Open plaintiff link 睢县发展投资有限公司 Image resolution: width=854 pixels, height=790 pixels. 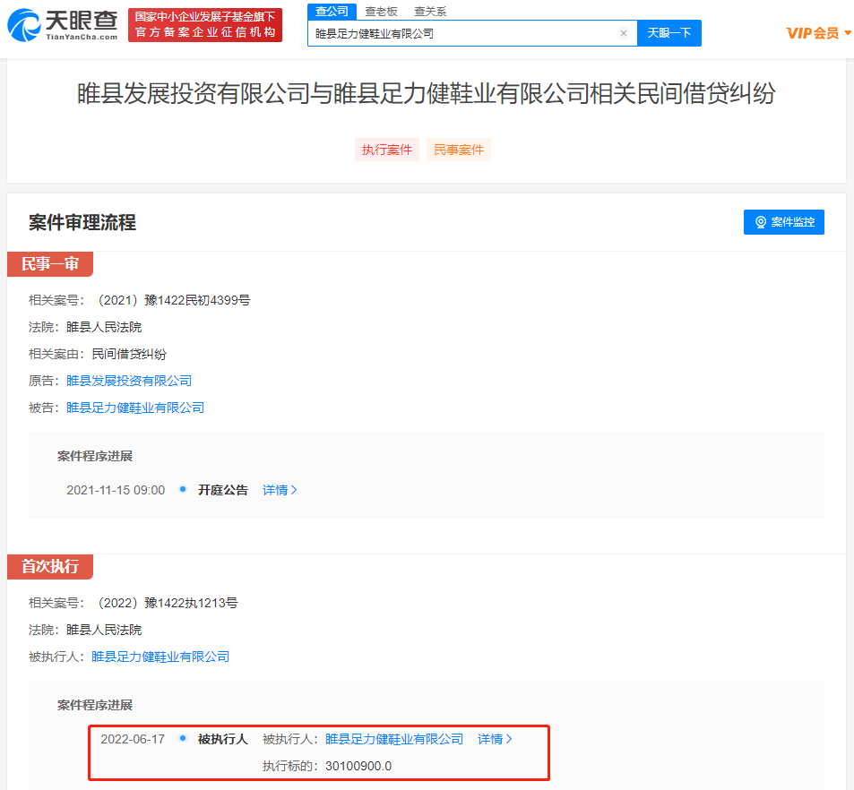[x=129, y=381]
